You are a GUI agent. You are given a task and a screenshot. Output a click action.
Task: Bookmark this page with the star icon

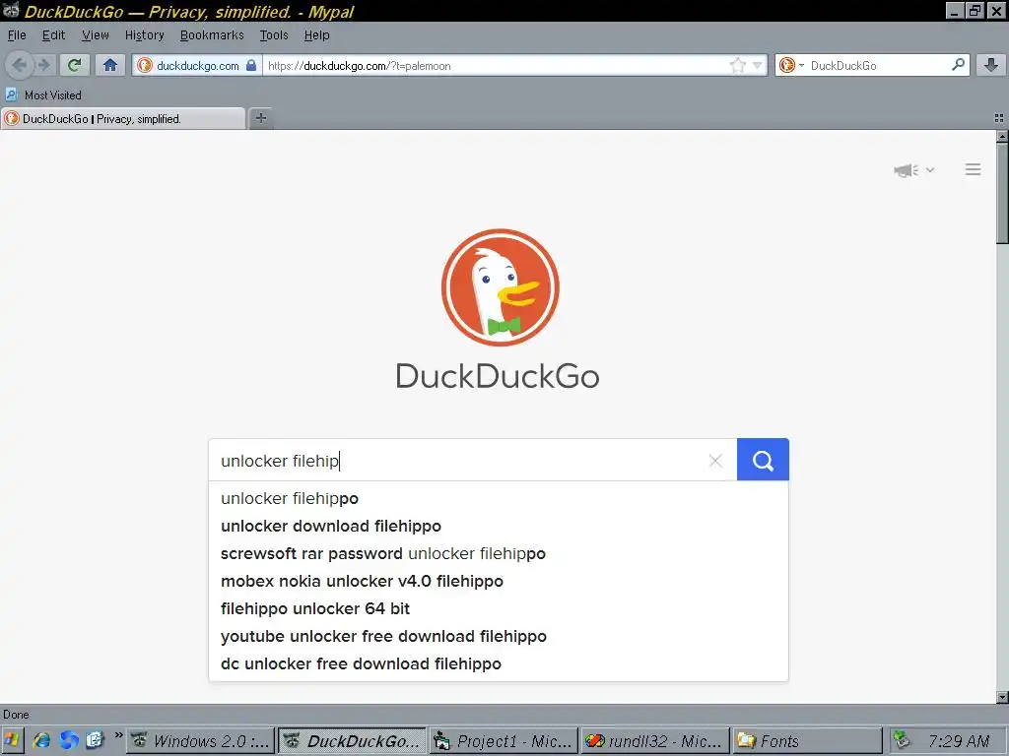point(737,65)
